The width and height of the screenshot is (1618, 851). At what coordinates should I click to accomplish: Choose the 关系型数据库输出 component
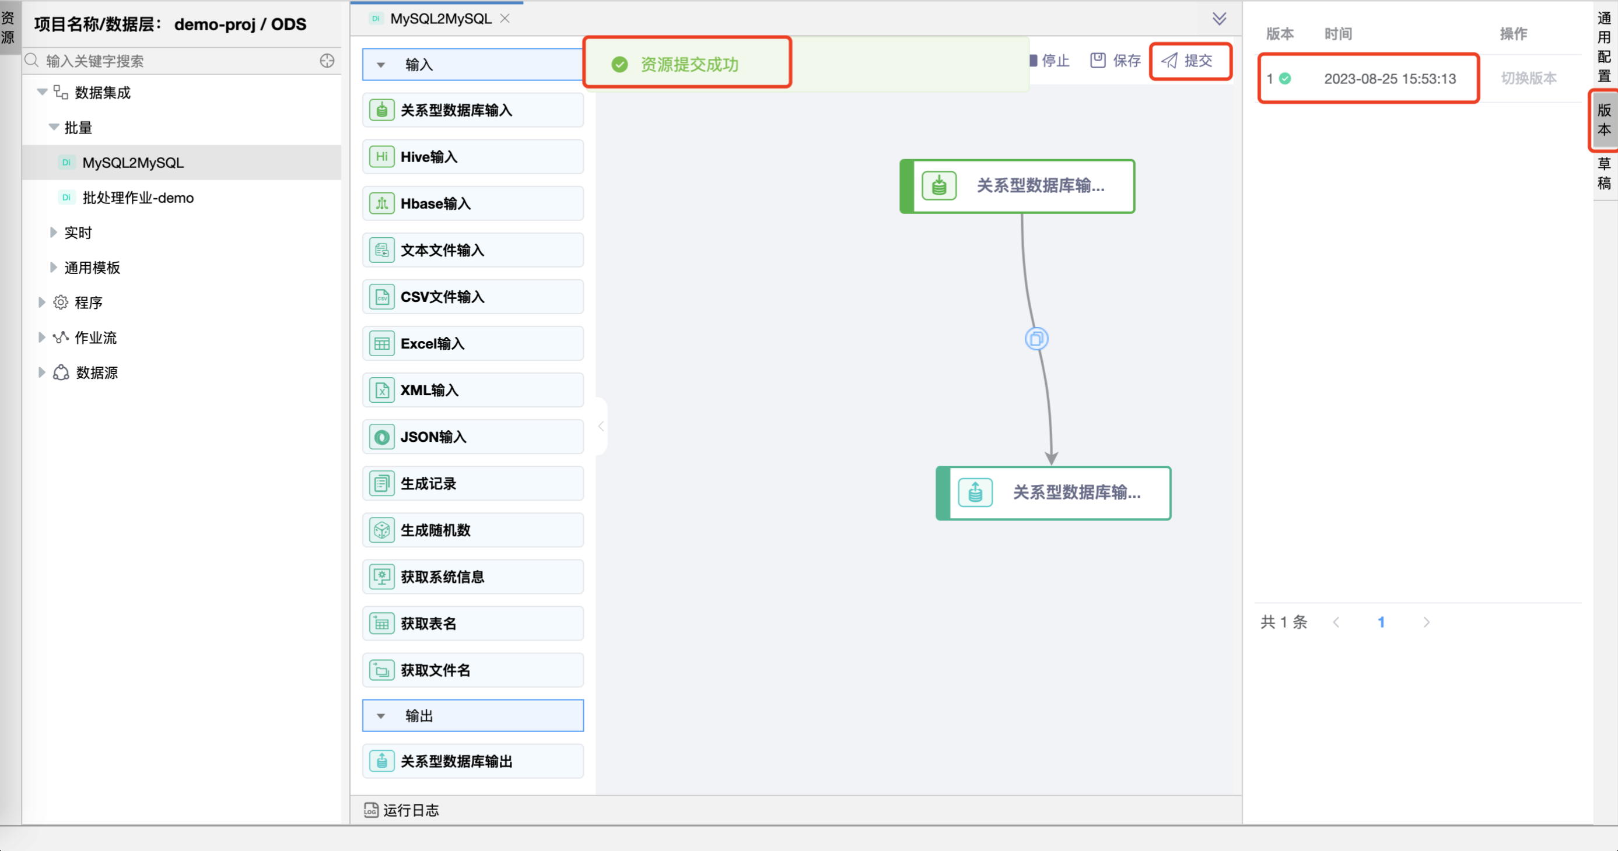point(472,761)
